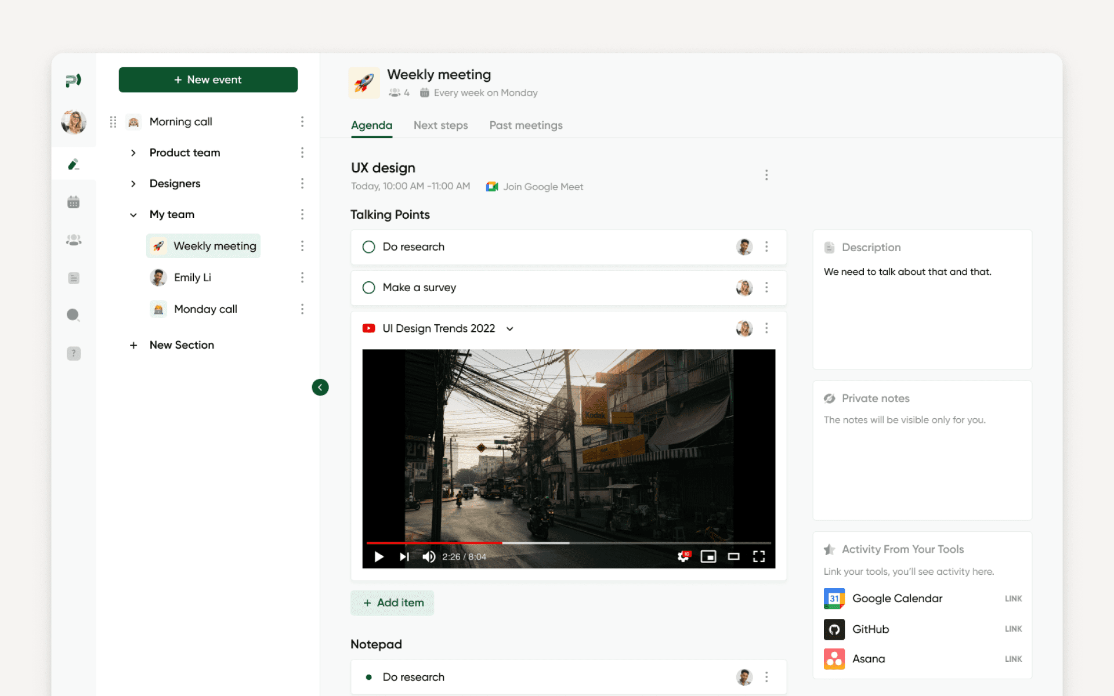Link Google Calendar under Activity From Your Tools
This screenshot has height=696, width=1114.
click(x=1013, y=599)
